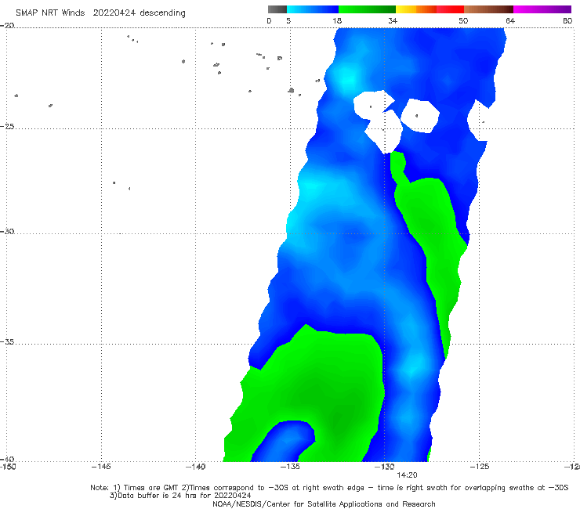The height and width of the screenshot is (509, 580).
Task: Click the green segment of the color bar
Action: tap(367, 9)
